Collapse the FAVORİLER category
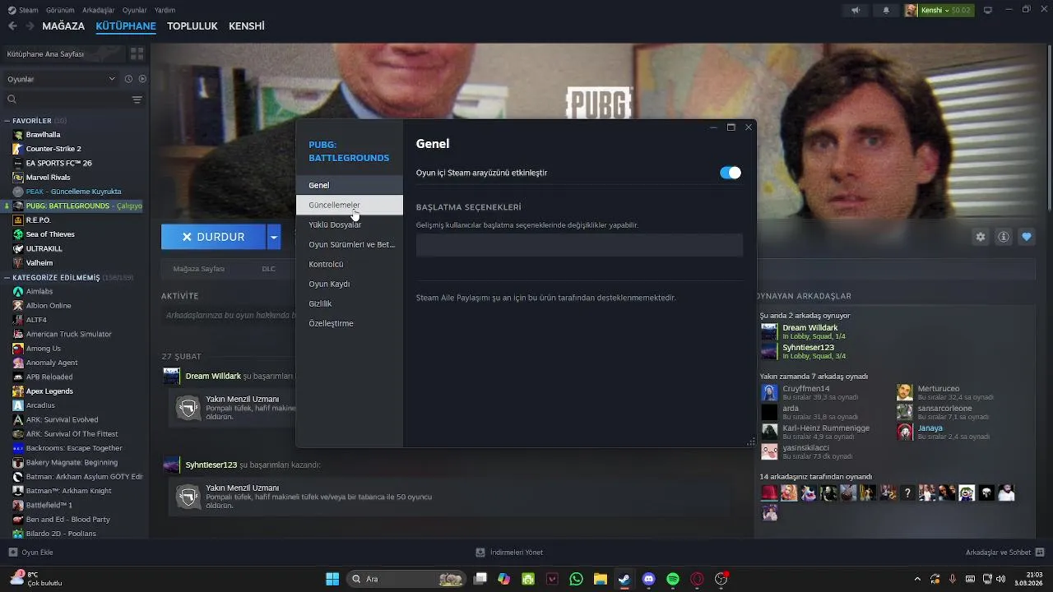 (7, 121)
